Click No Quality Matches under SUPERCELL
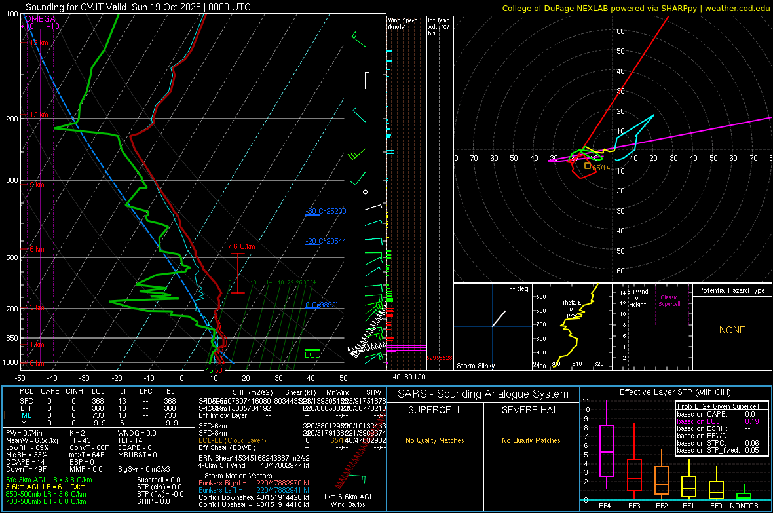The image size is (773, 513). click(435, 440)
